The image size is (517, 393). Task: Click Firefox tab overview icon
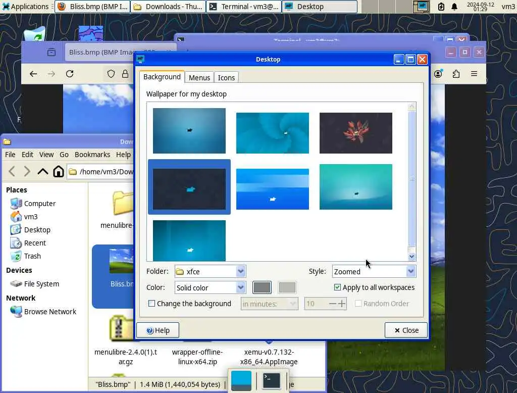pos(51,52)
